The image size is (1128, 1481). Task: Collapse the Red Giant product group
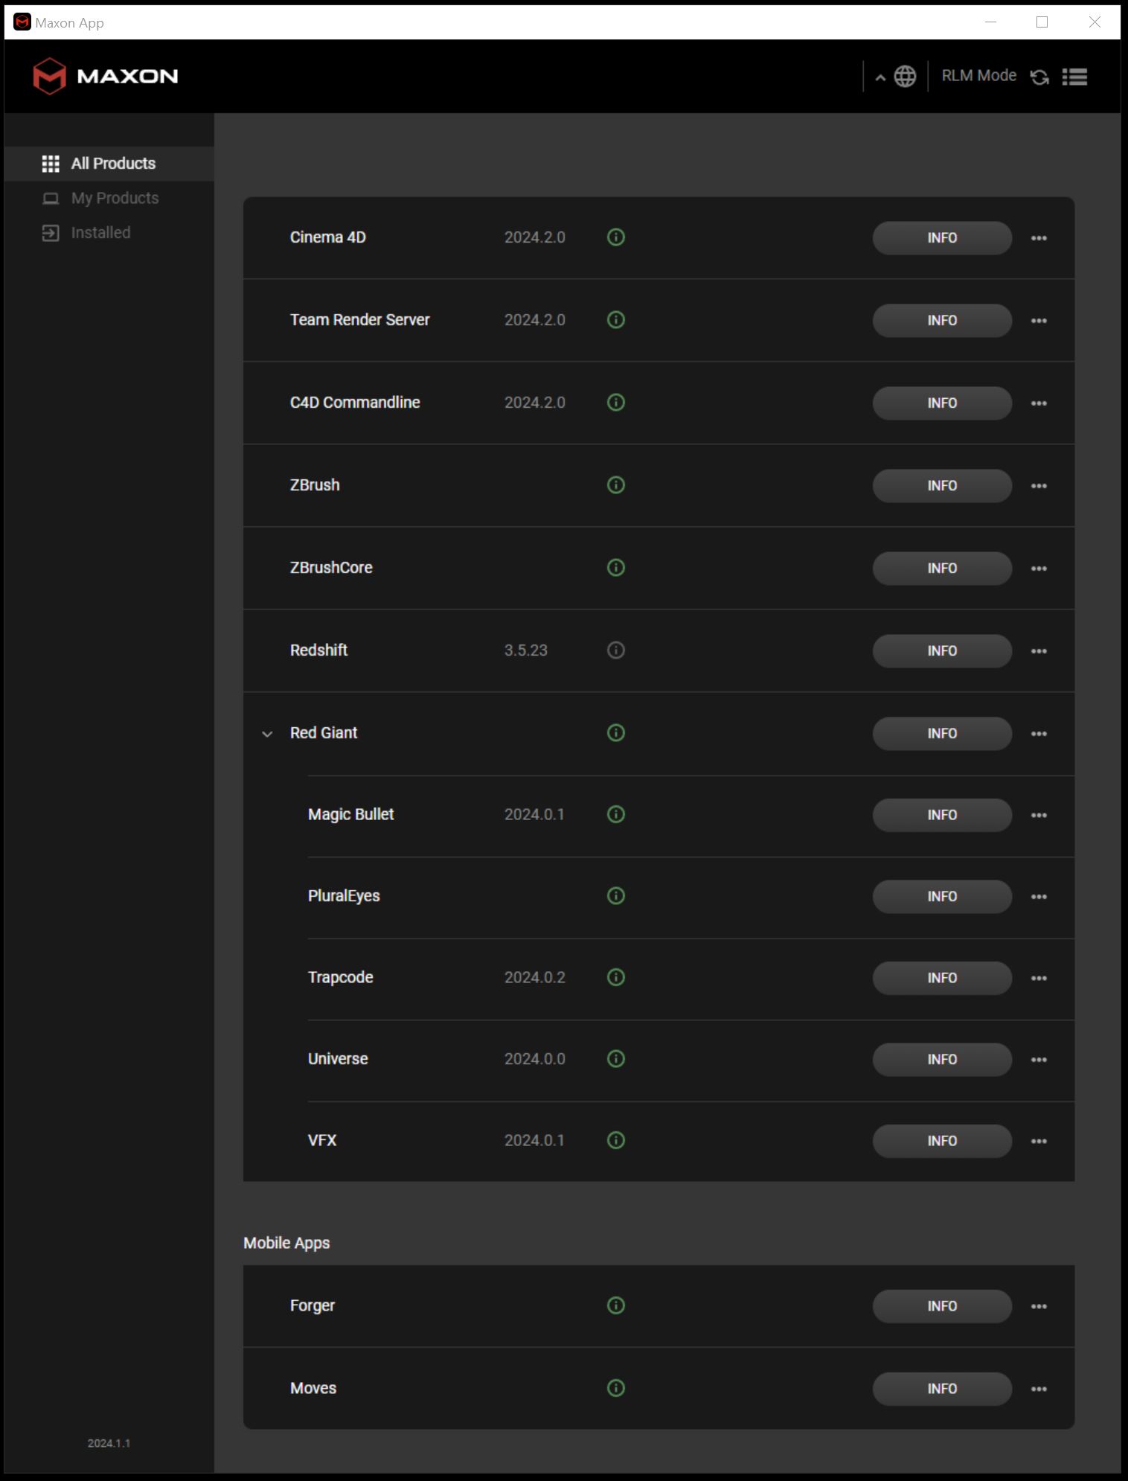[x=267, y=734]
